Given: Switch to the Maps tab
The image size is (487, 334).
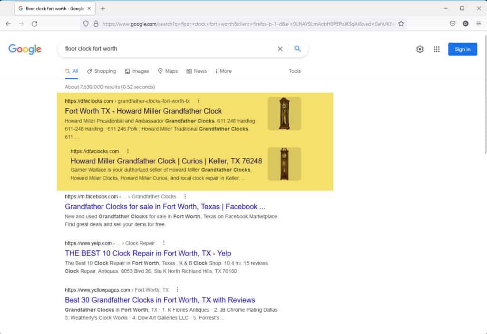Looking at the screenshot, I should [x=168, y=71].
